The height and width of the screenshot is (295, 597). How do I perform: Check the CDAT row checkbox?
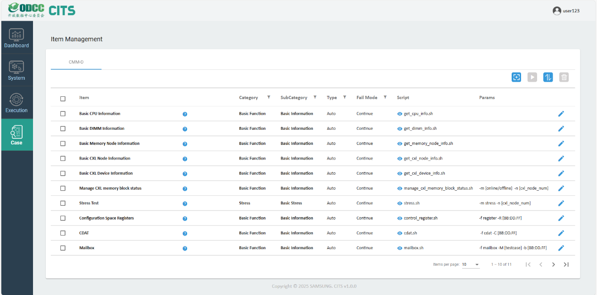pos(63,233)
